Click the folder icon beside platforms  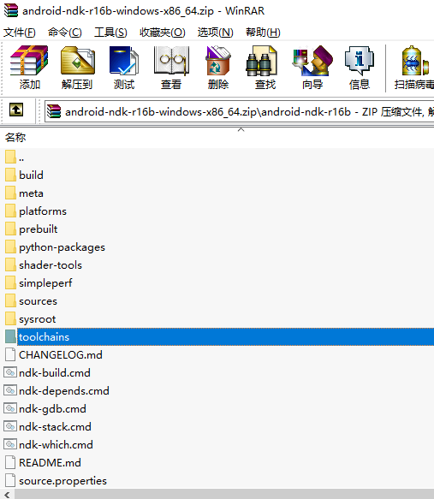(x=10, y=211)
